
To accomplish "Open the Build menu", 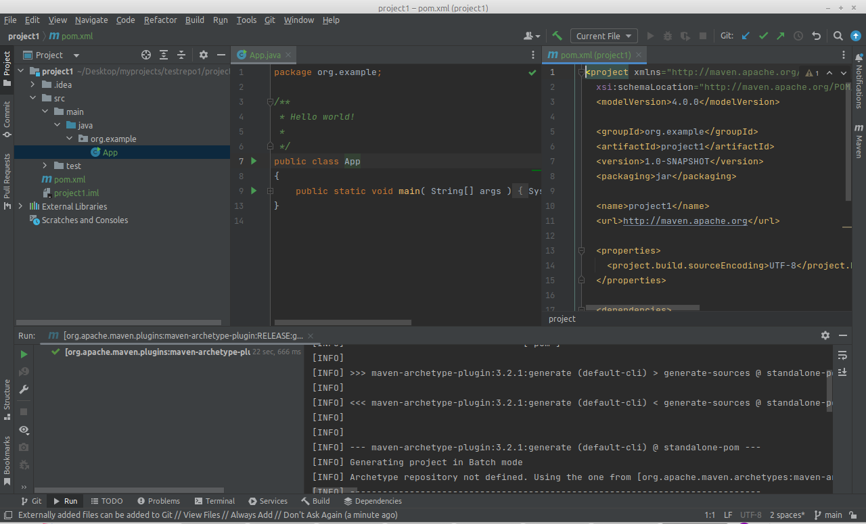I will click(195, 20).
